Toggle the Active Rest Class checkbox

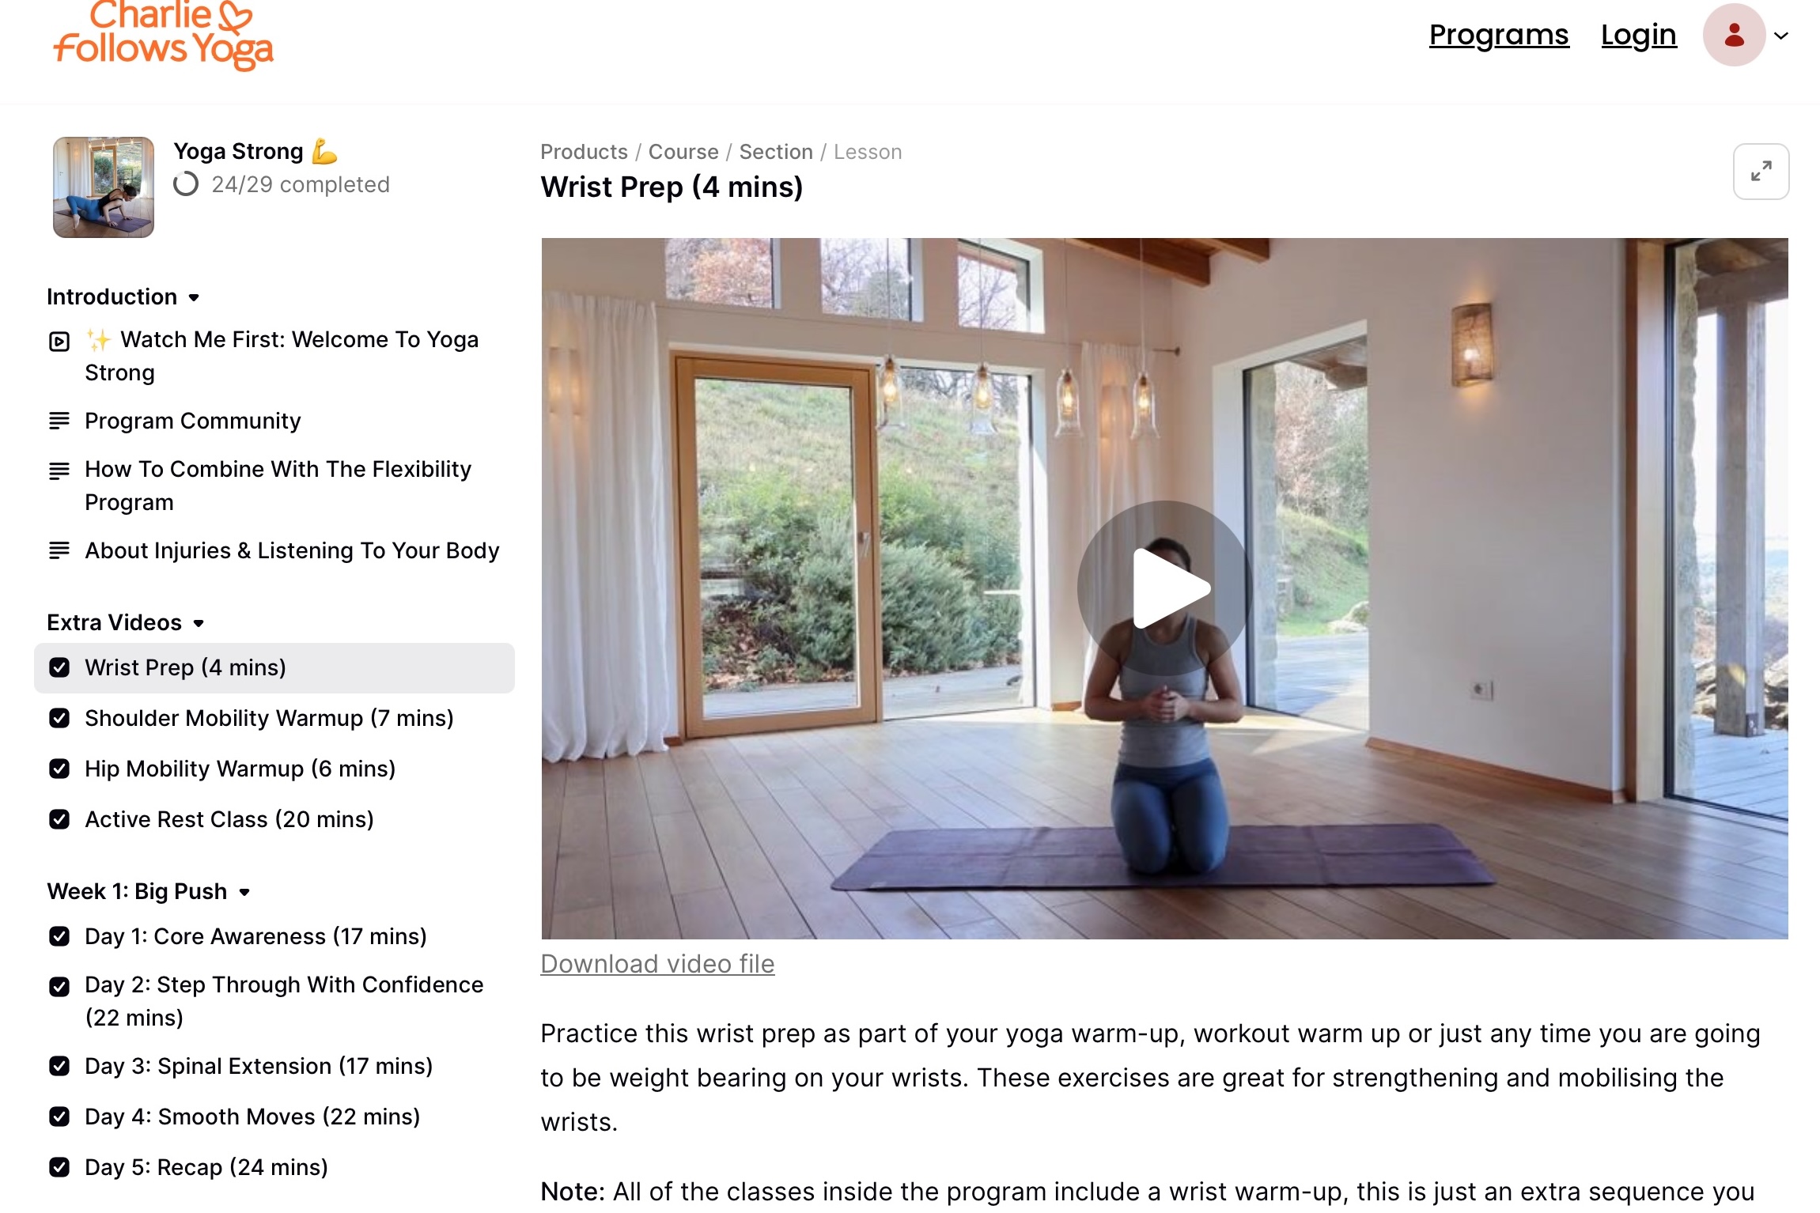(59, 819)
